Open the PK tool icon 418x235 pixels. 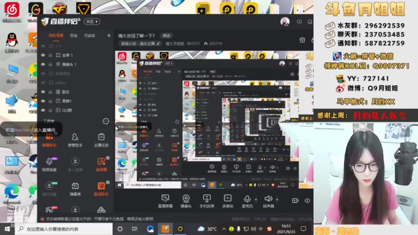pos(49,210)
